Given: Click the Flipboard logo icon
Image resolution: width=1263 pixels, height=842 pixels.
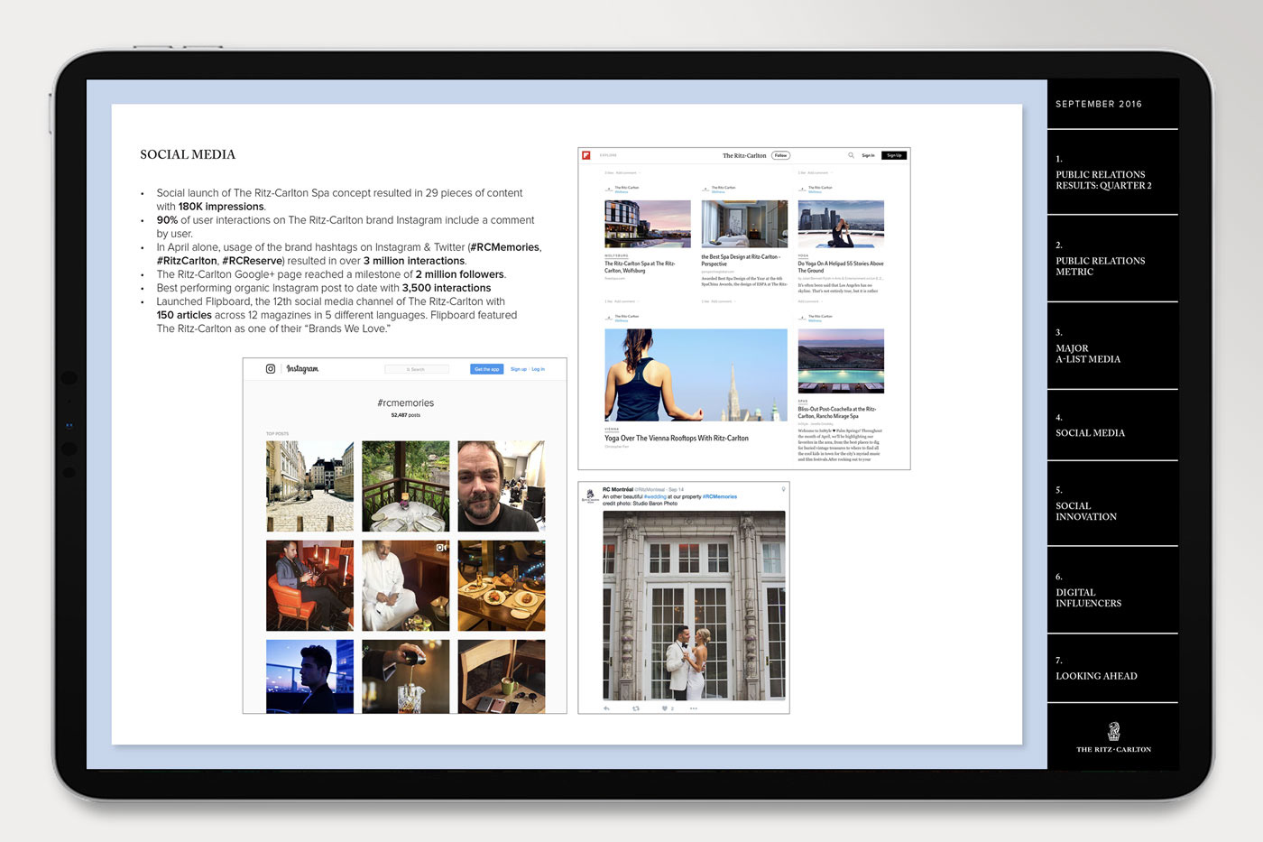Looking at the screenshot, I should pos(586,155).
